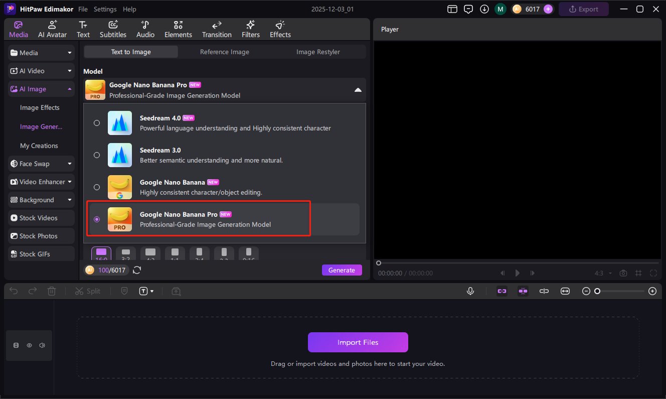Toggle track visibility eye icon

[29, 345]
